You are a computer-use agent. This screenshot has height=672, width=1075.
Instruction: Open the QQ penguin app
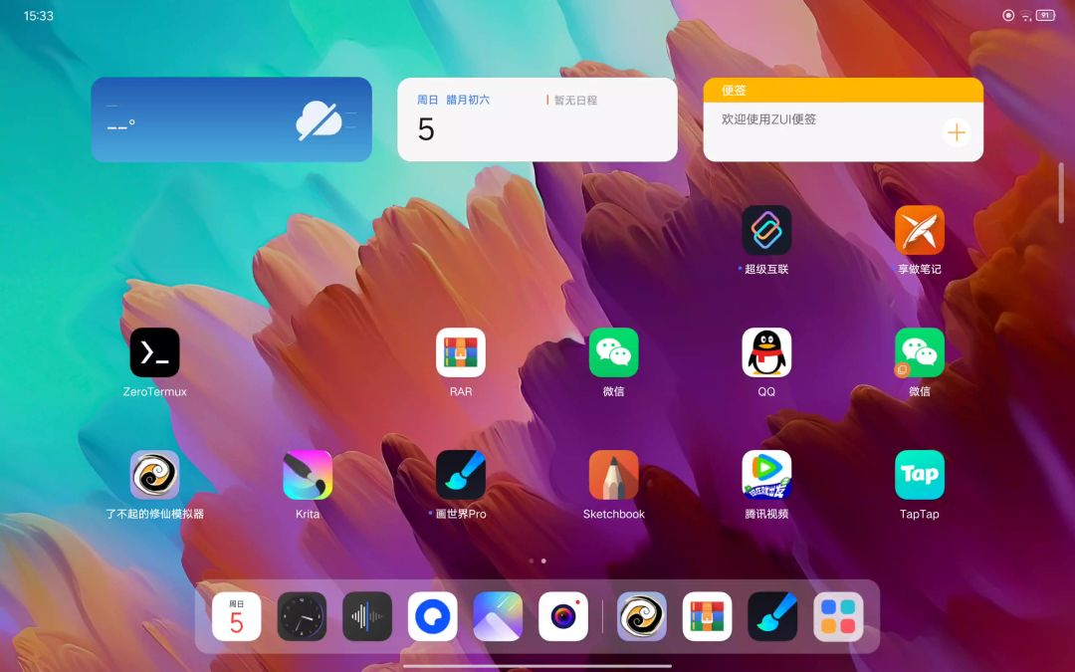pyautogui.click(x=766, y=353)
